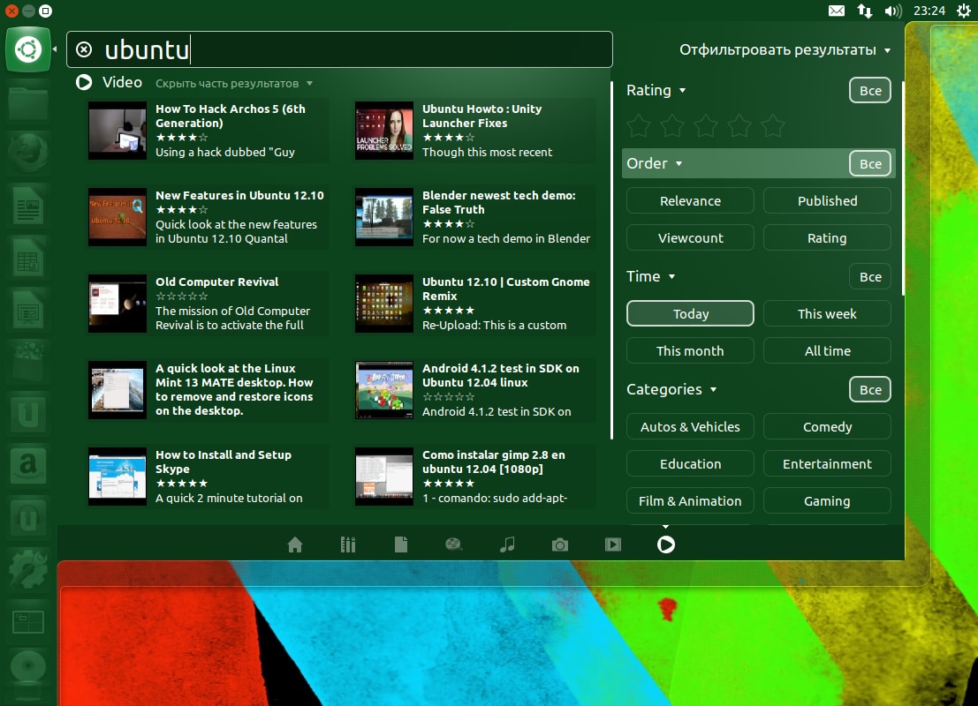Switch to the Photos lens
The height and width of the screenshot is (706, 978).
click(x=560, y=545)
